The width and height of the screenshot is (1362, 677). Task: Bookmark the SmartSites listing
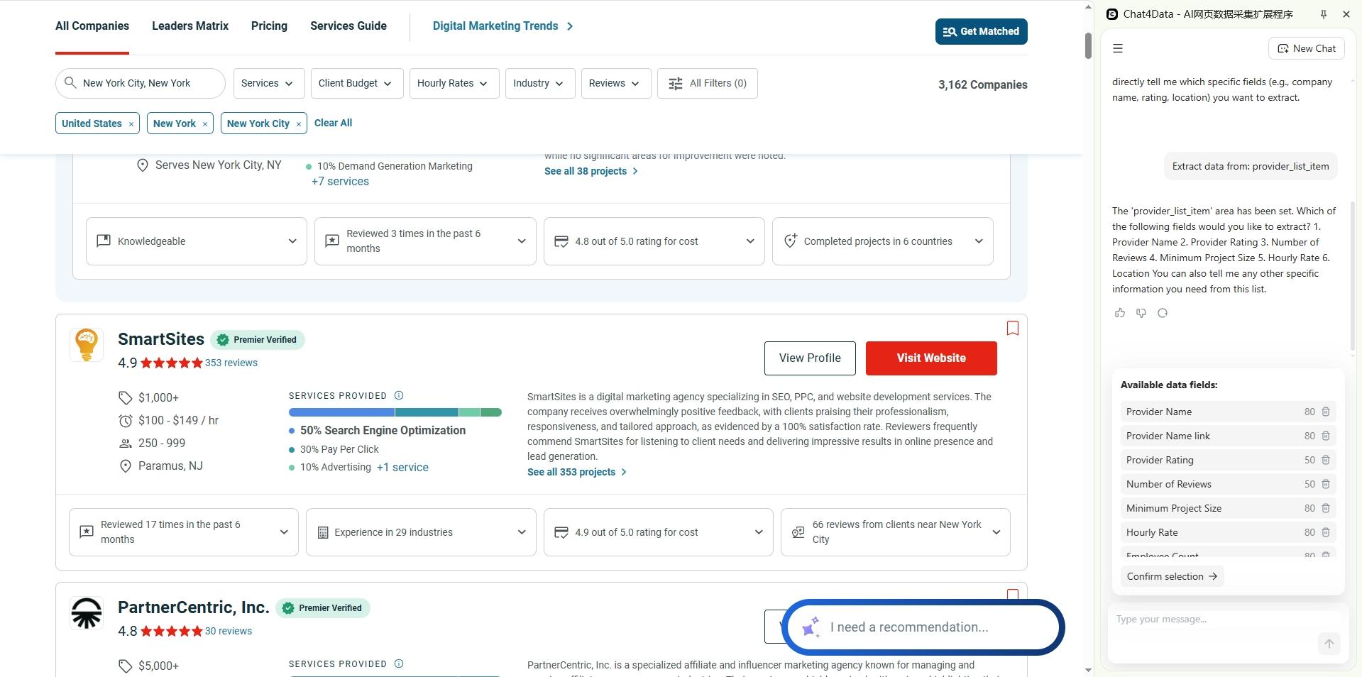tap(1013, 328)
